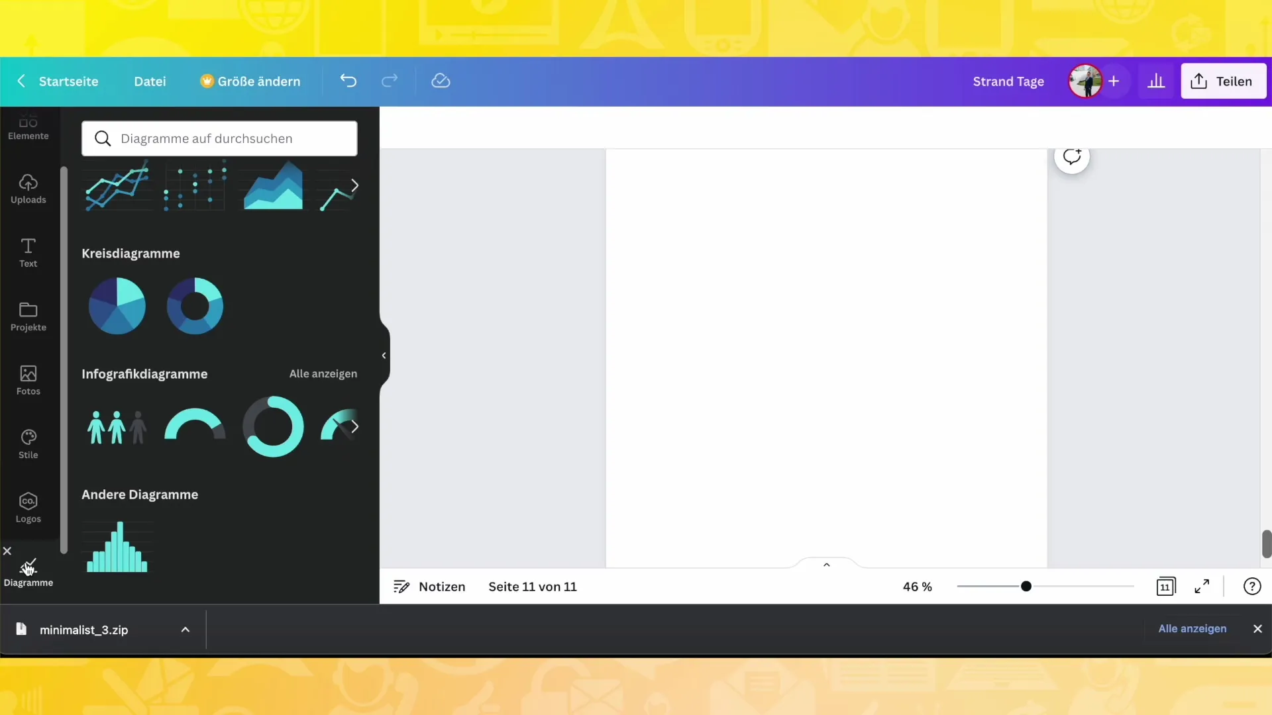This screenshot has width=1272, height=715.
Task: Click the 46 % zoom value
Action: click(917, 587)
